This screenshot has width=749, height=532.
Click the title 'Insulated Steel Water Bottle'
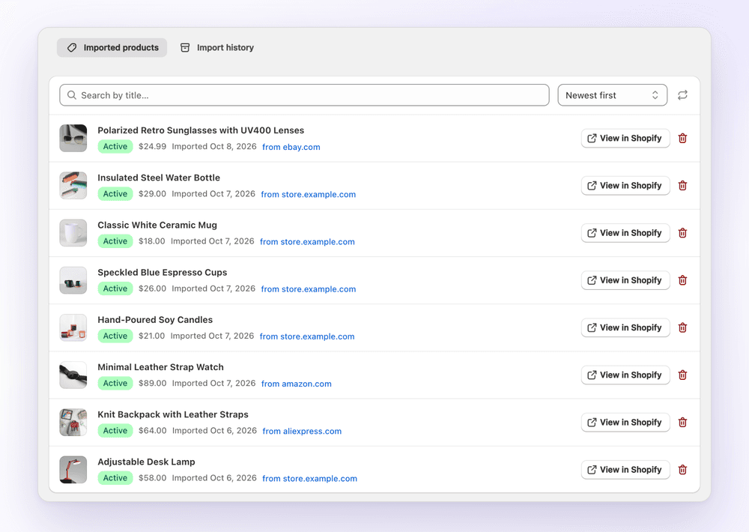click(159, 178)
